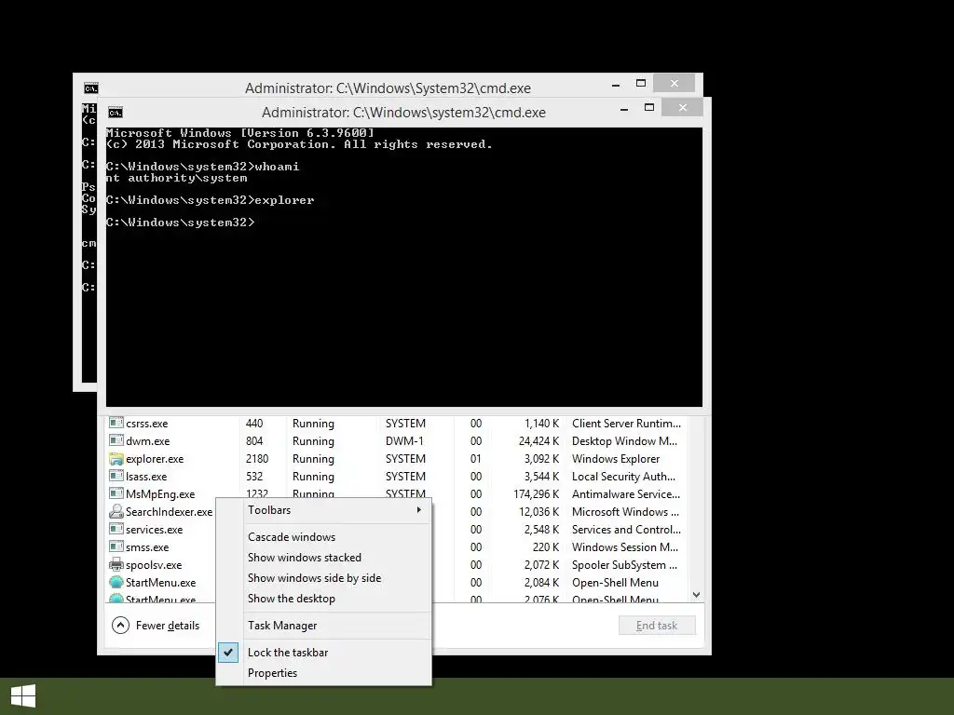Close the front cmd.exe window
This screenshot has width=954, height=715.
click(683, 108)
